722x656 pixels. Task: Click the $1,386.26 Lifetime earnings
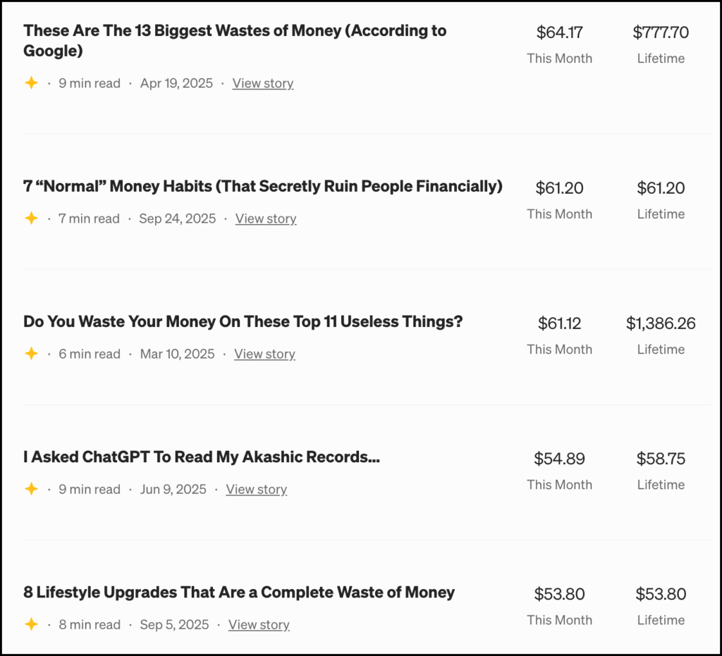click(661, 323)
